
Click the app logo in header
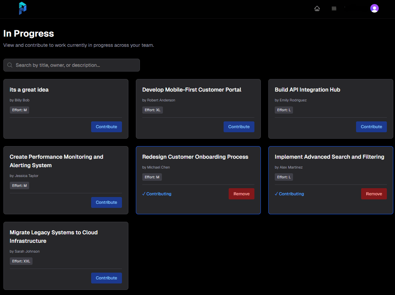(23, 8)
